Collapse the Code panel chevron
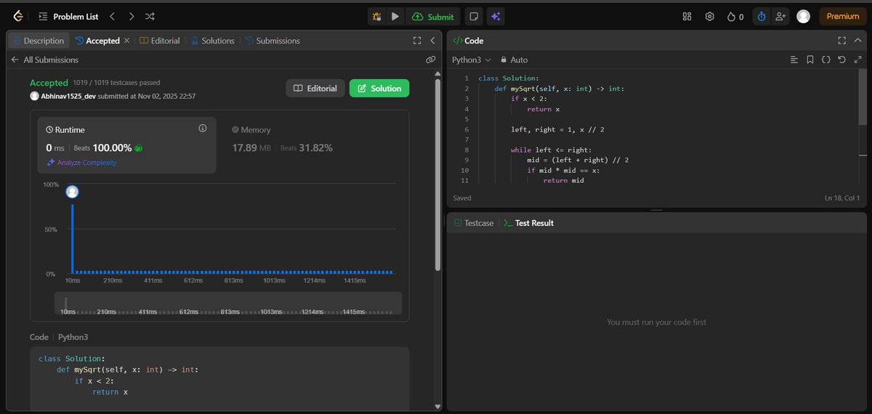 coord(857,41)
